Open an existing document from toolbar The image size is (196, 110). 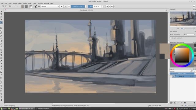6,6
